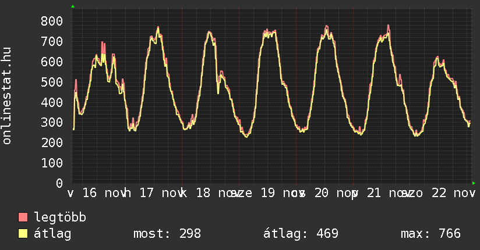The width and height of the screenshot is (480, 250).
Task: Select the 700 y-axis label
Action: click(51, 42)
